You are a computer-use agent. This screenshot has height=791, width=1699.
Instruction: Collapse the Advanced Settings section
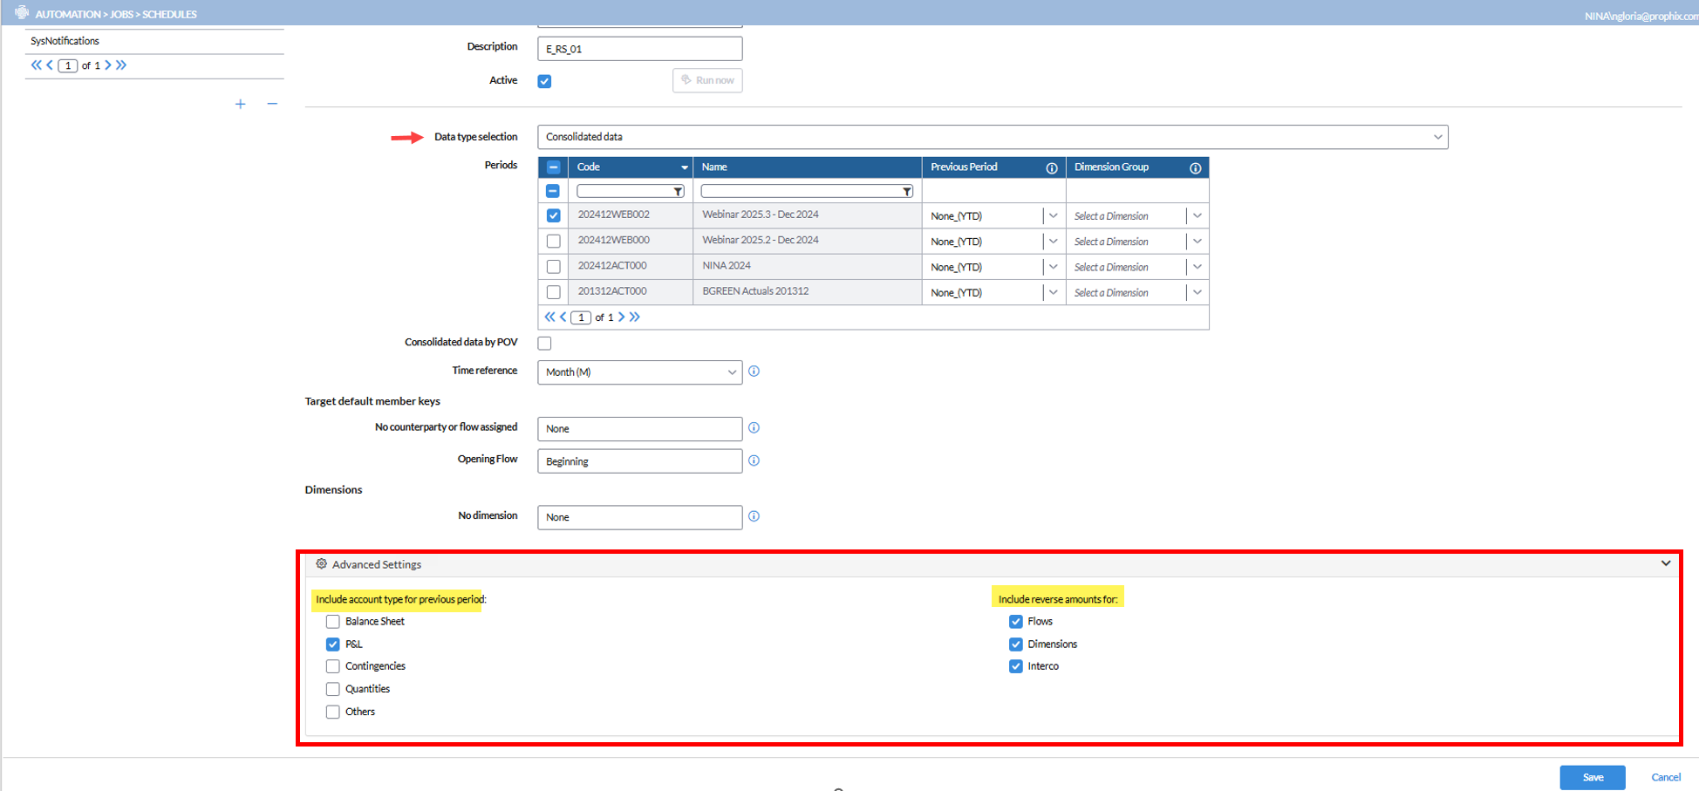pyautogui.click(x=1665, y=564)
